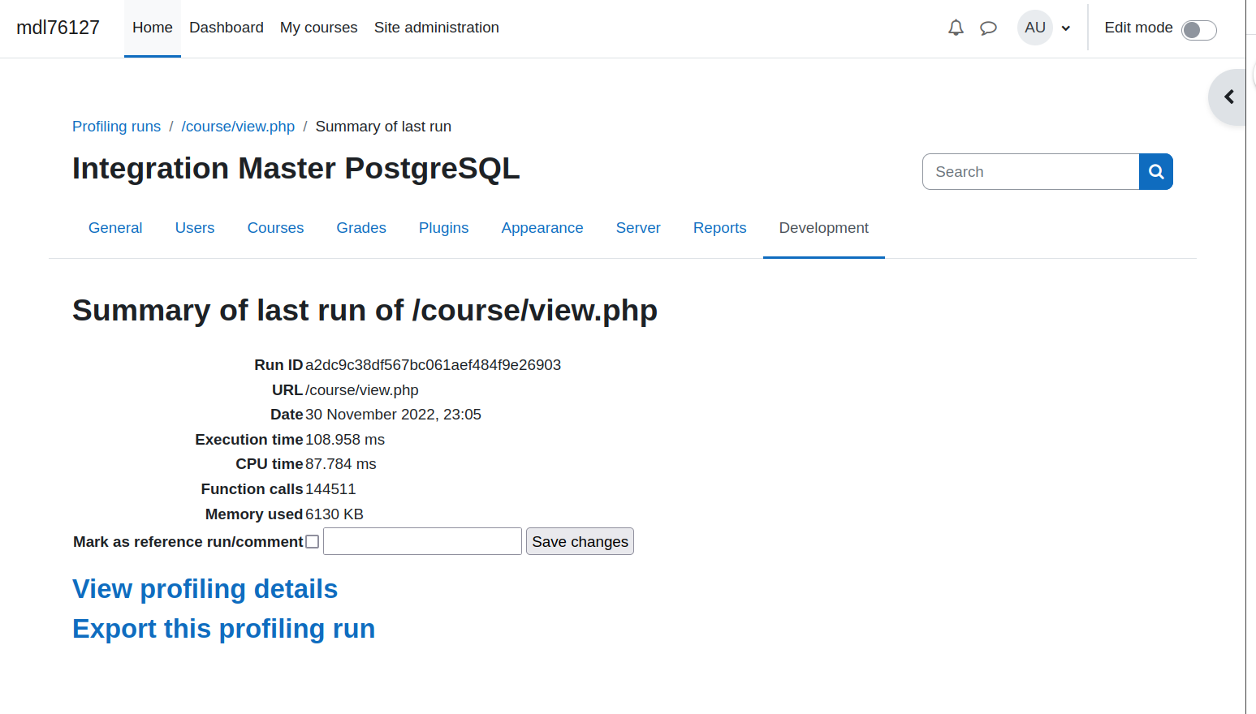Image resolution: width=1256 pixels, height=714 pixels.
Task: Expand the user menu dropdown arrow
Action: (1066, 28)
